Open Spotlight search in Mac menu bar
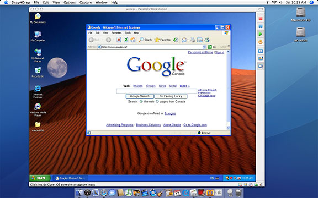318x198 pixels. tap(311, 2)
